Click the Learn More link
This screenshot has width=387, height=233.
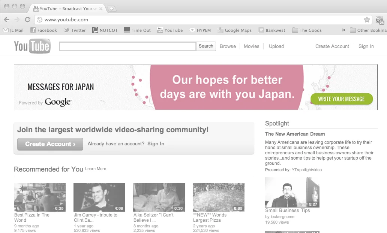point(96,169)
